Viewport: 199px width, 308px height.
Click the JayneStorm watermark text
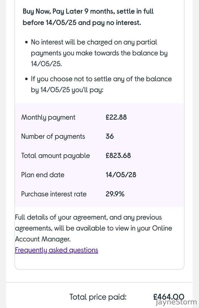coord(176,302)
